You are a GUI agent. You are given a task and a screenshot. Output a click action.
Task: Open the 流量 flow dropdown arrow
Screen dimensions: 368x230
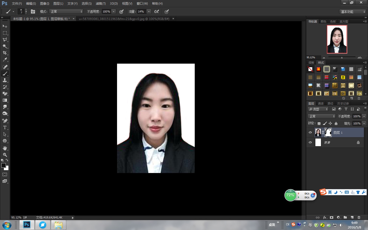149,11
